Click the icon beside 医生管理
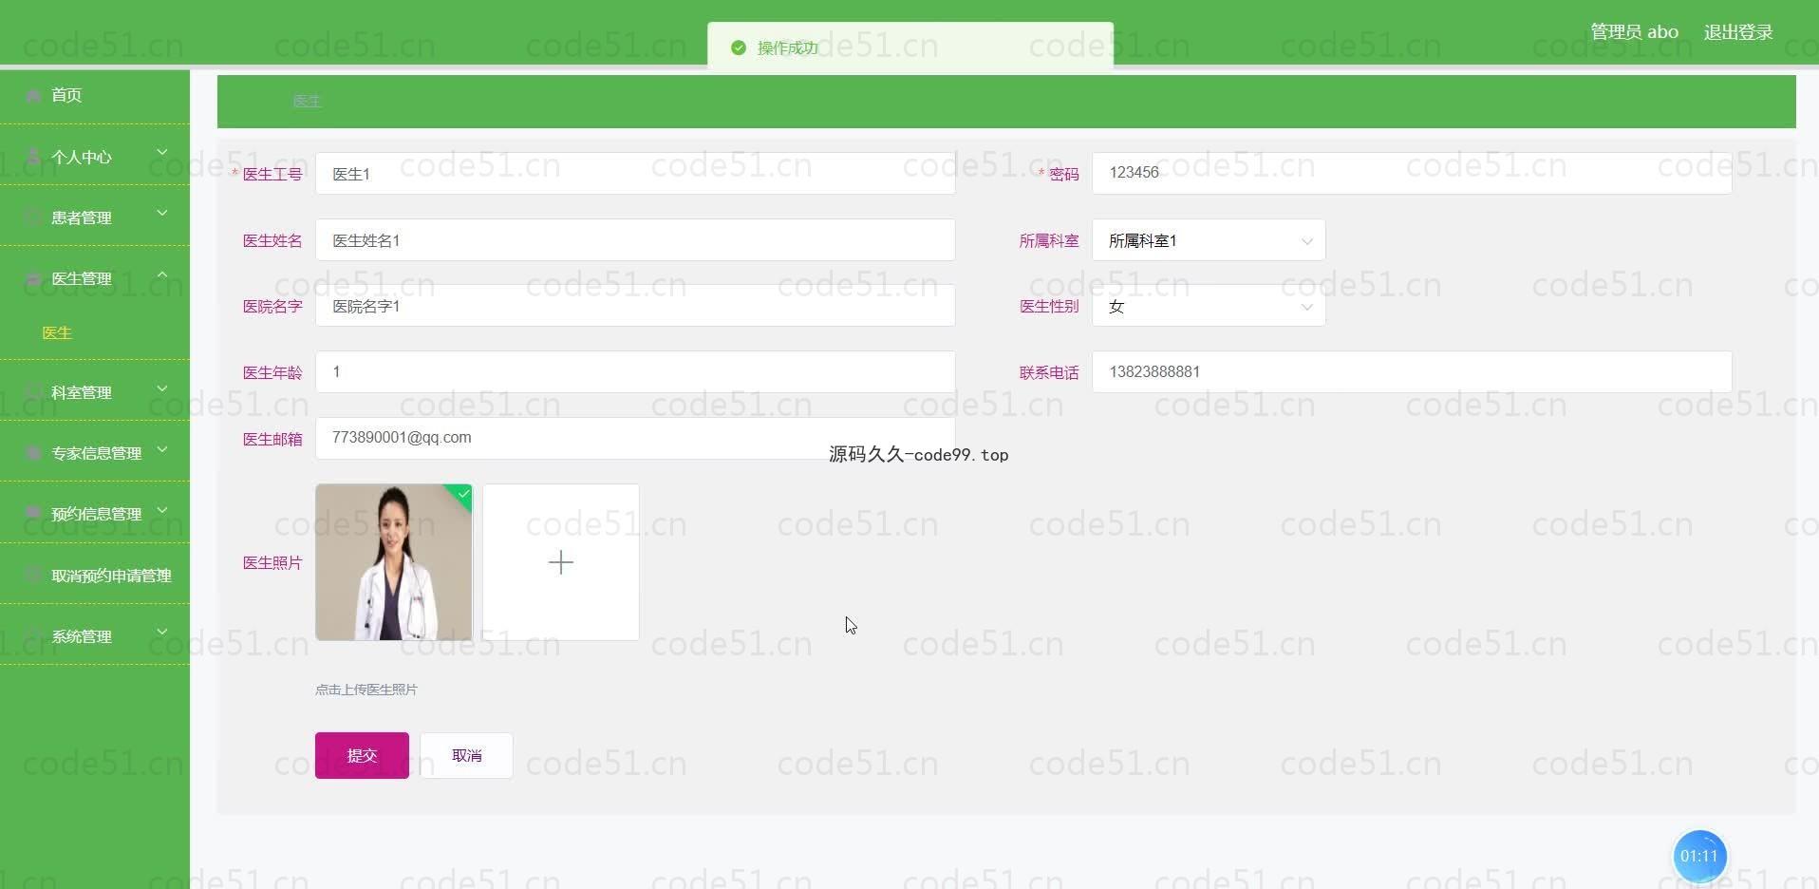1819x889 pixels. tap(33, 278)
